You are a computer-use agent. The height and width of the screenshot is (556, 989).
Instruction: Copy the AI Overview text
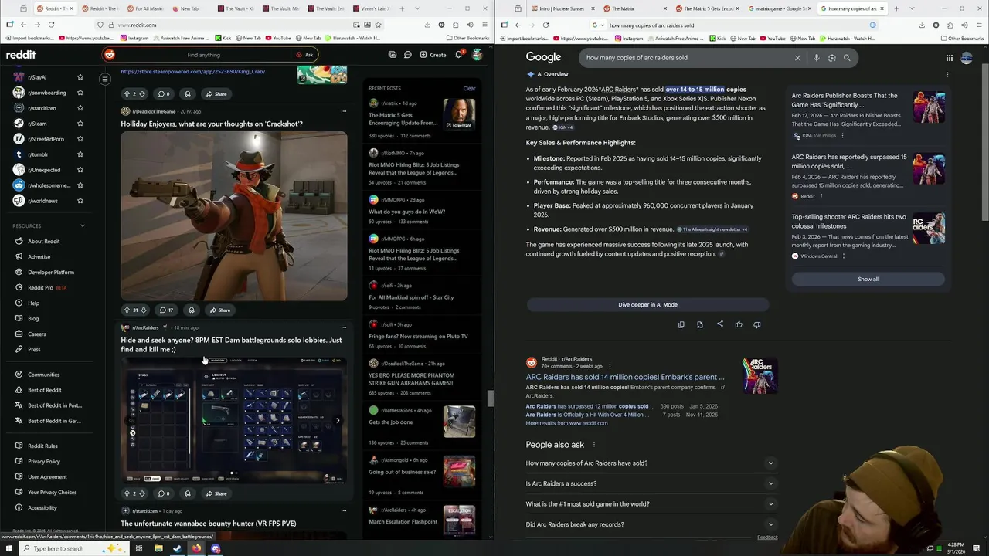click(x=681, y=325)
